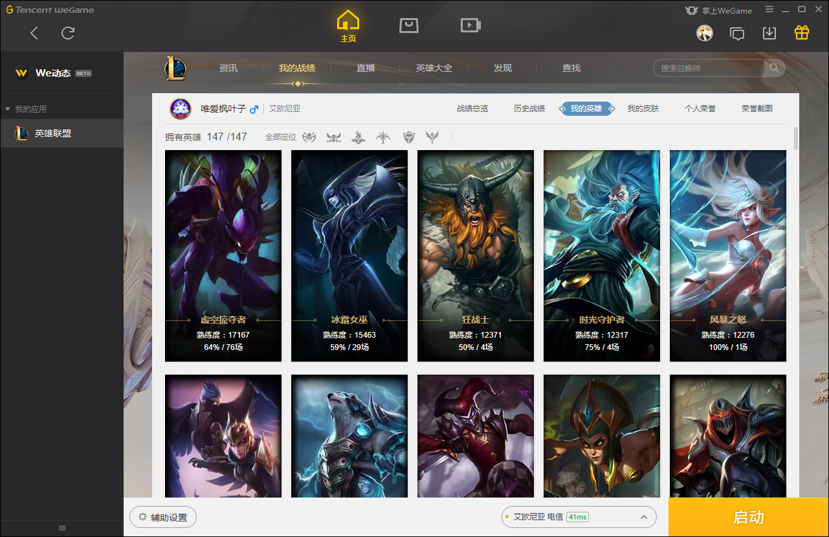Viewport: 829px width, 537px height.
Task: Switch to the 英雄大全 tab
Action: tap(434, 68)
